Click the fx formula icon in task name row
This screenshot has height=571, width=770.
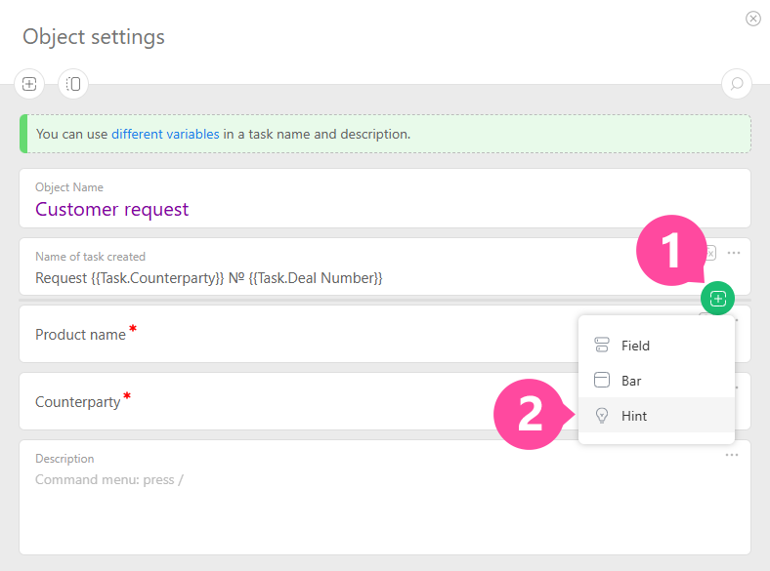pos(710,253)
